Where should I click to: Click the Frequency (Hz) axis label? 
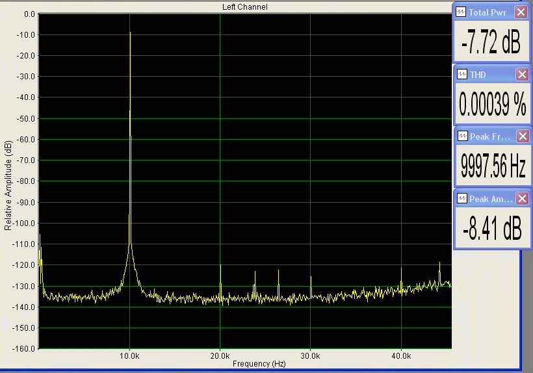pos(259,363)
